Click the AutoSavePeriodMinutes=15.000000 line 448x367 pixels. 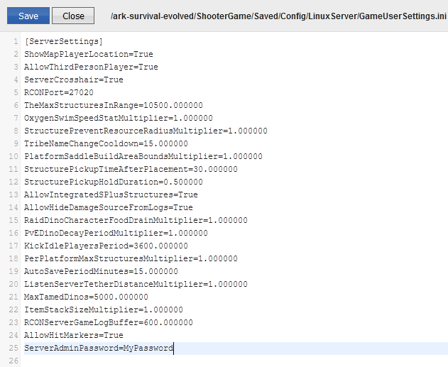click(101, 271)
